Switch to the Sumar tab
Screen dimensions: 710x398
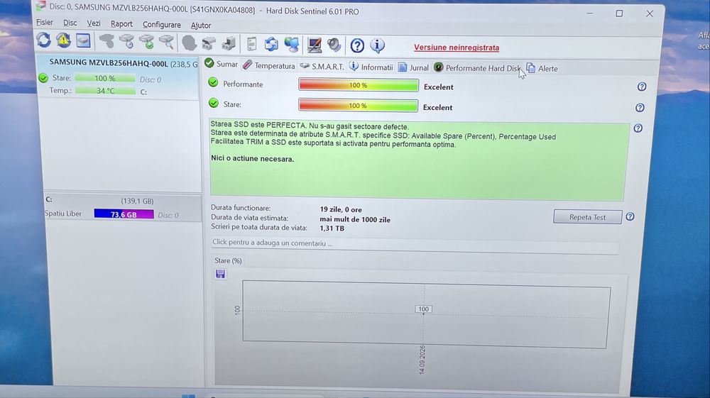[221, 64]
